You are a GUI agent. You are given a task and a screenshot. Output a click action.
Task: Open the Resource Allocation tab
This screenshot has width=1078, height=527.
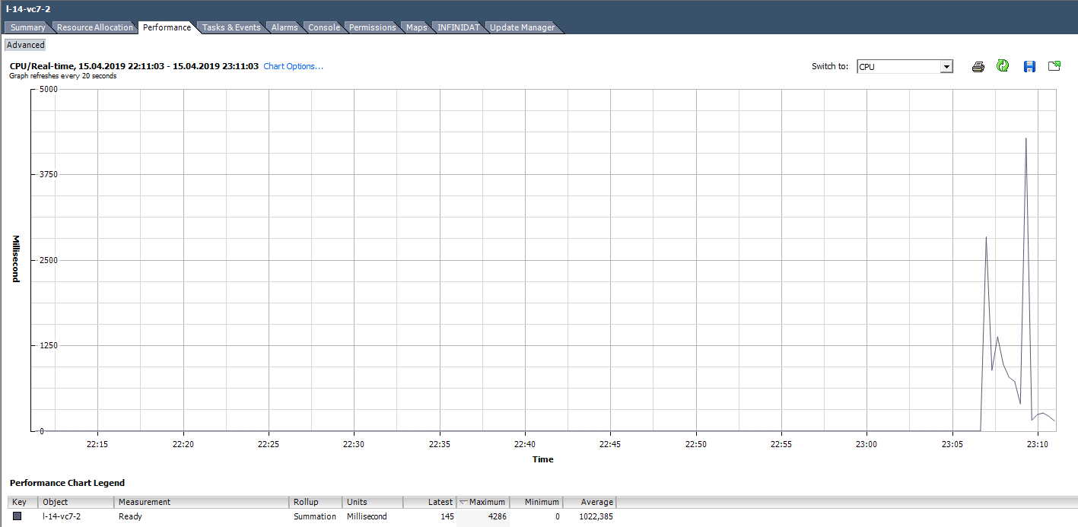(94, 27)
